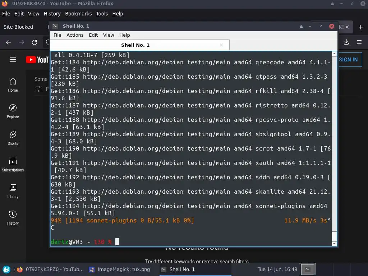Open the Firefox application hamburger menu
This screenshot has height=276, width=368.
click(359, 42)
